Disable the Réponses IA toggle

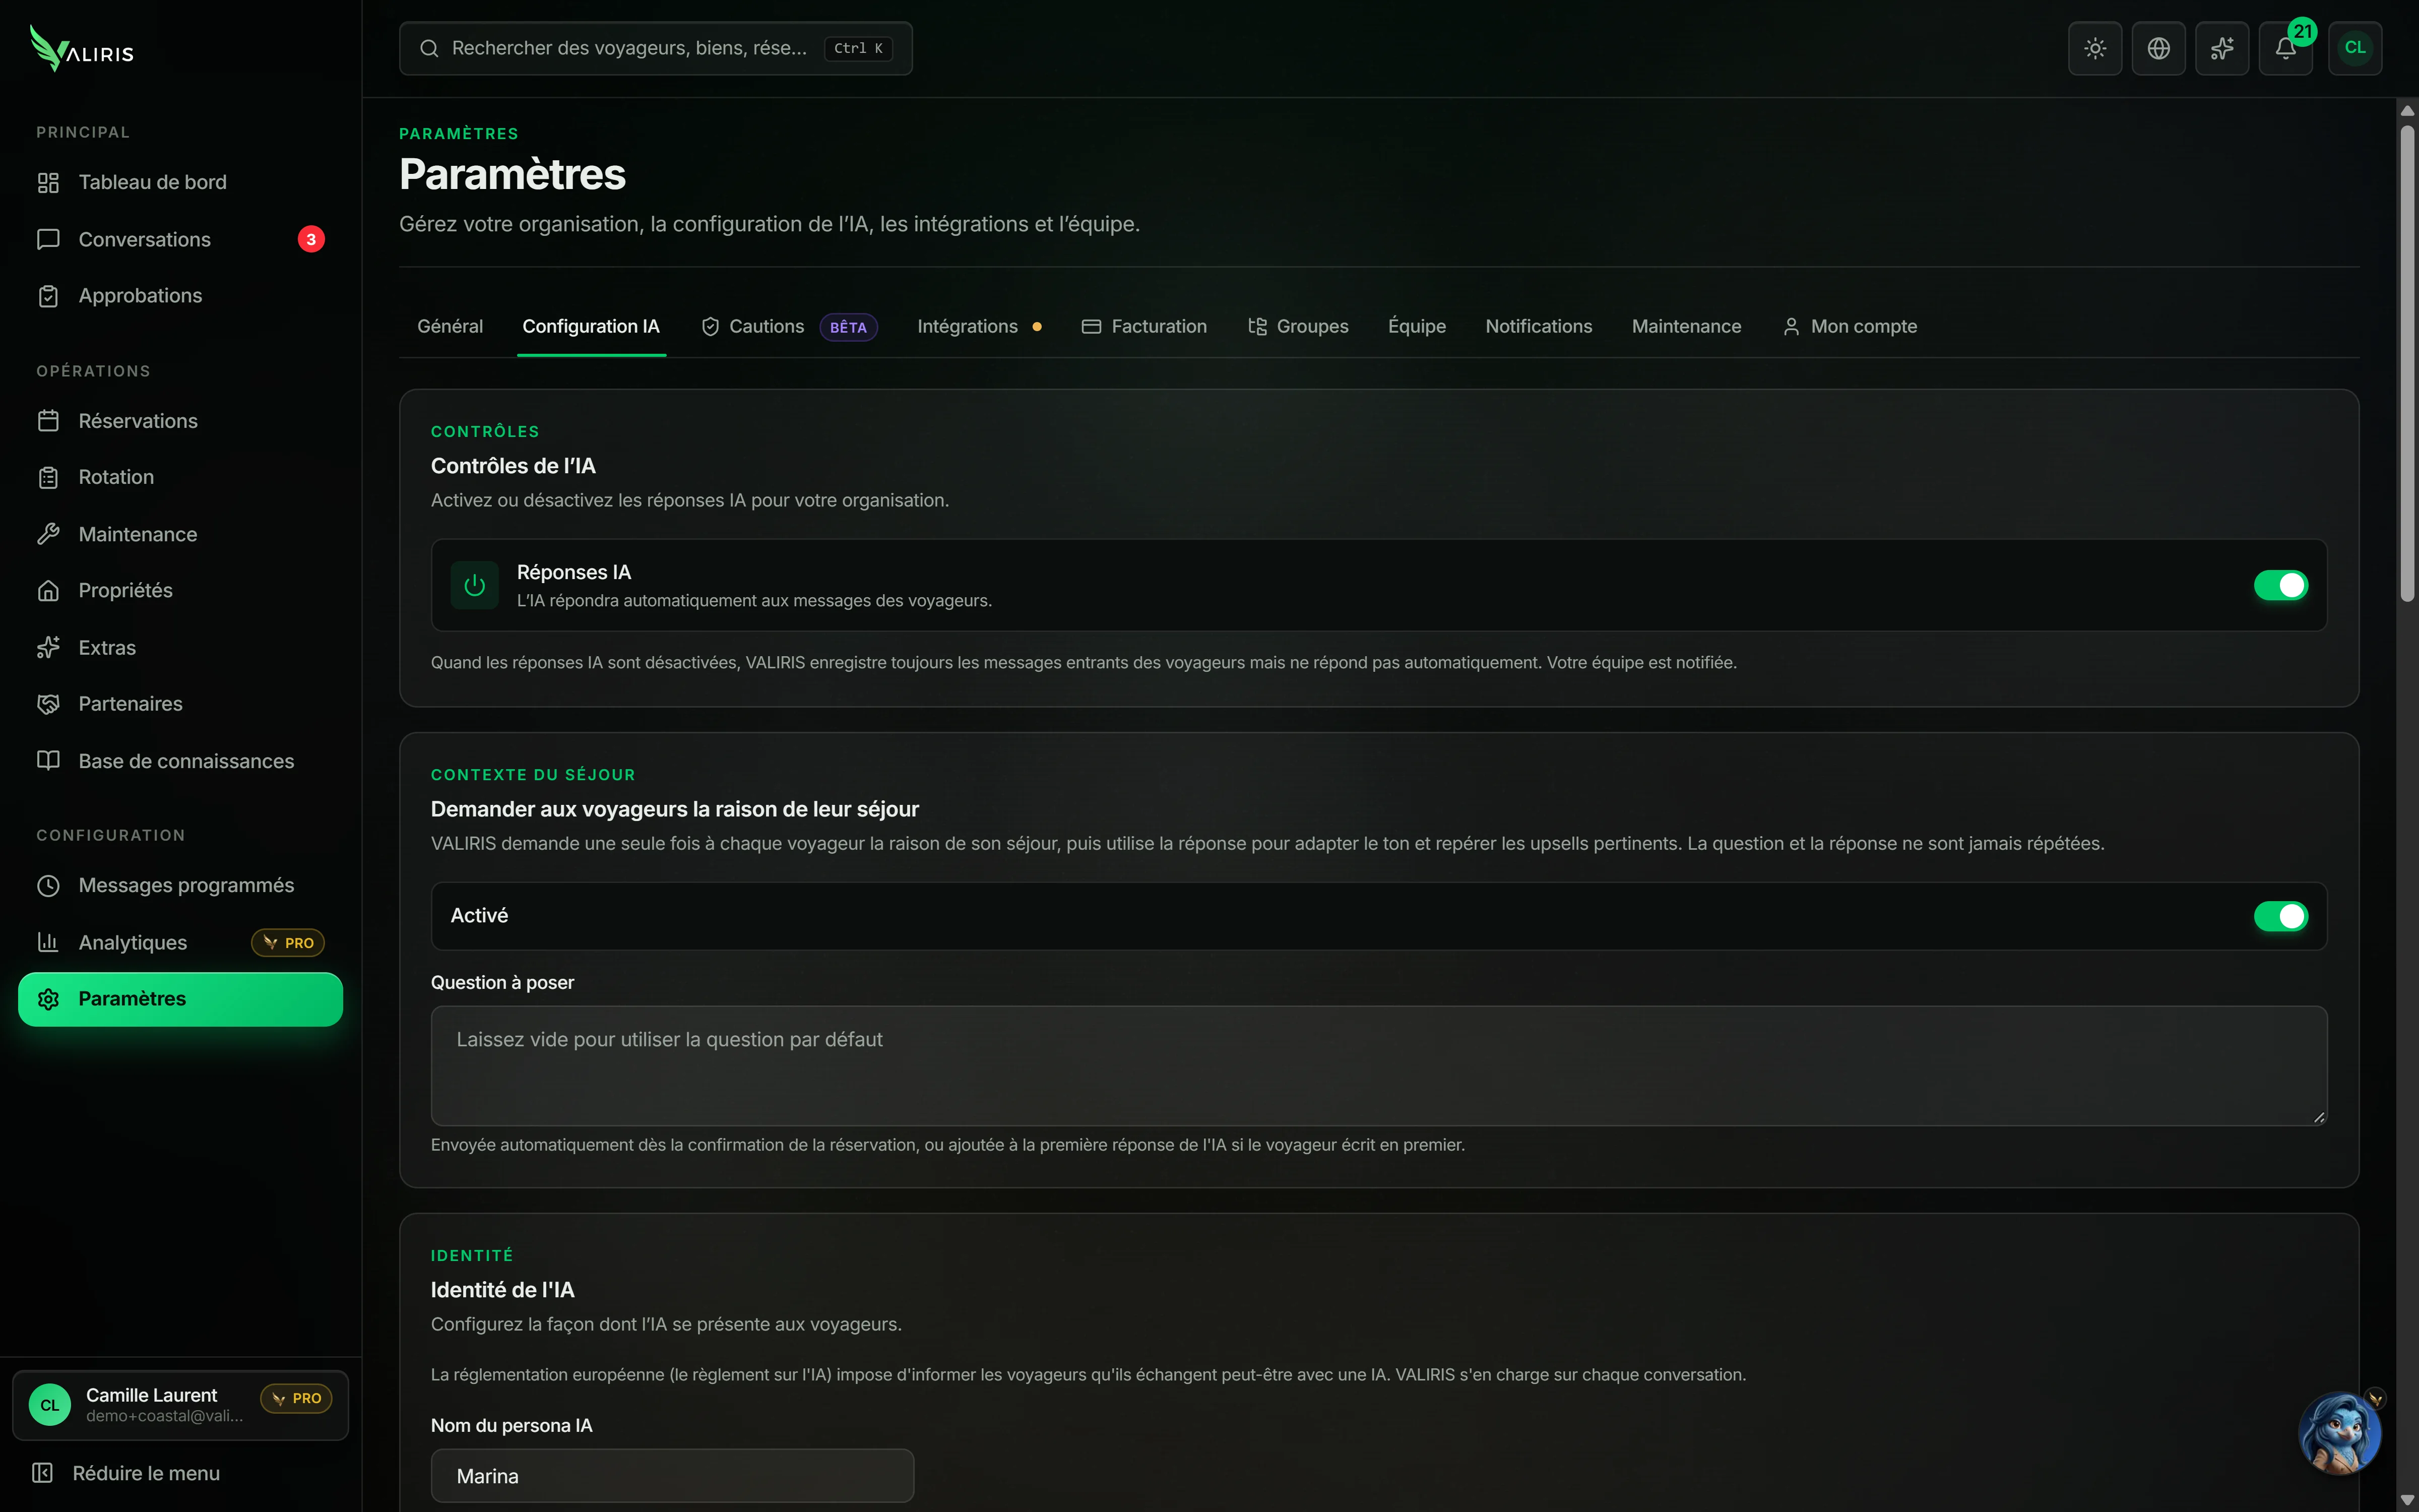click(x=2280, y=585)
